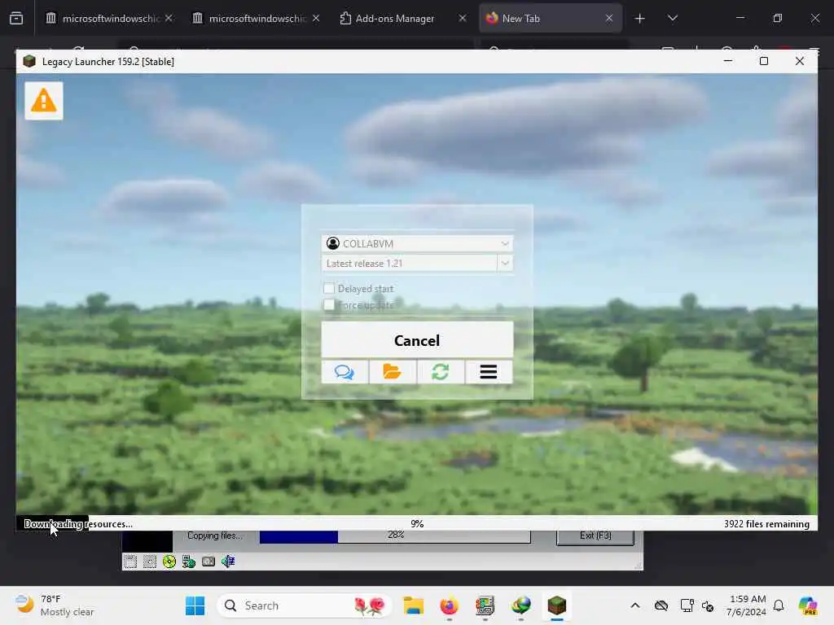Image resolution: width=834 pixels, height=625 pixels.
Task: Close the New Tab tab
Action: tap(609, 18)
